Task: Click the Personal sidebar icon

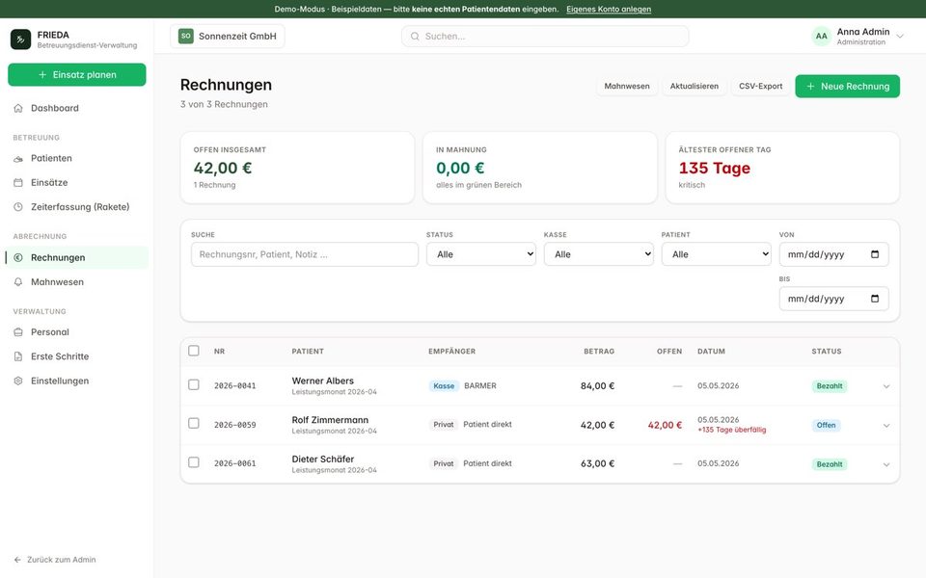Action: [x=18, y=332]
